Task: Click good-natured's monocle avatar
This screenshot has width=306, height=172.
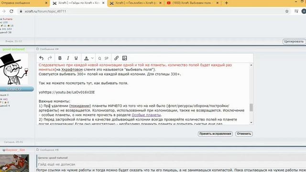Action: (x=14, y=69)
